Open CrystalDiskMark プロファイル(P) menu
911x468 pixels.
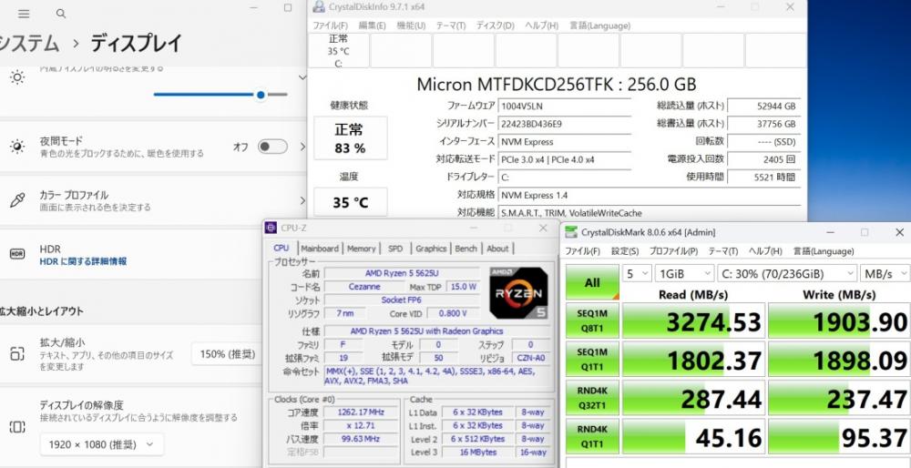point(673,251)
